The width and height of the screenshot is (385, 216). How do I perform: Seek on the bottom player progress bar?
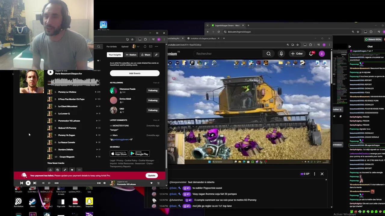coord(77,183)
